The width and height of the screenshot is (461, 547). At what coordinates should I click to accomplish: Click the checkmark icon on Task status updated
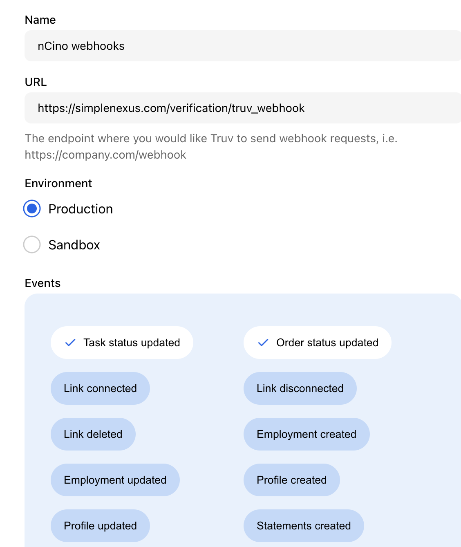click(70, 343)
